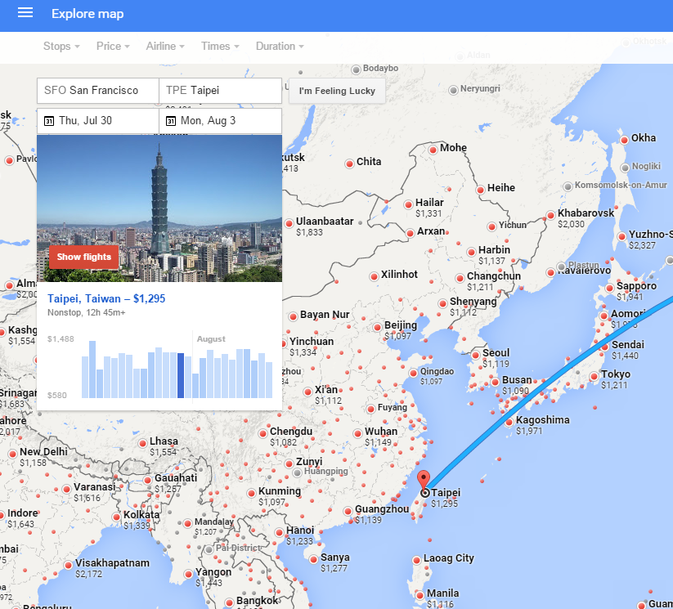Select the Yangon map marker

(188, 574)
